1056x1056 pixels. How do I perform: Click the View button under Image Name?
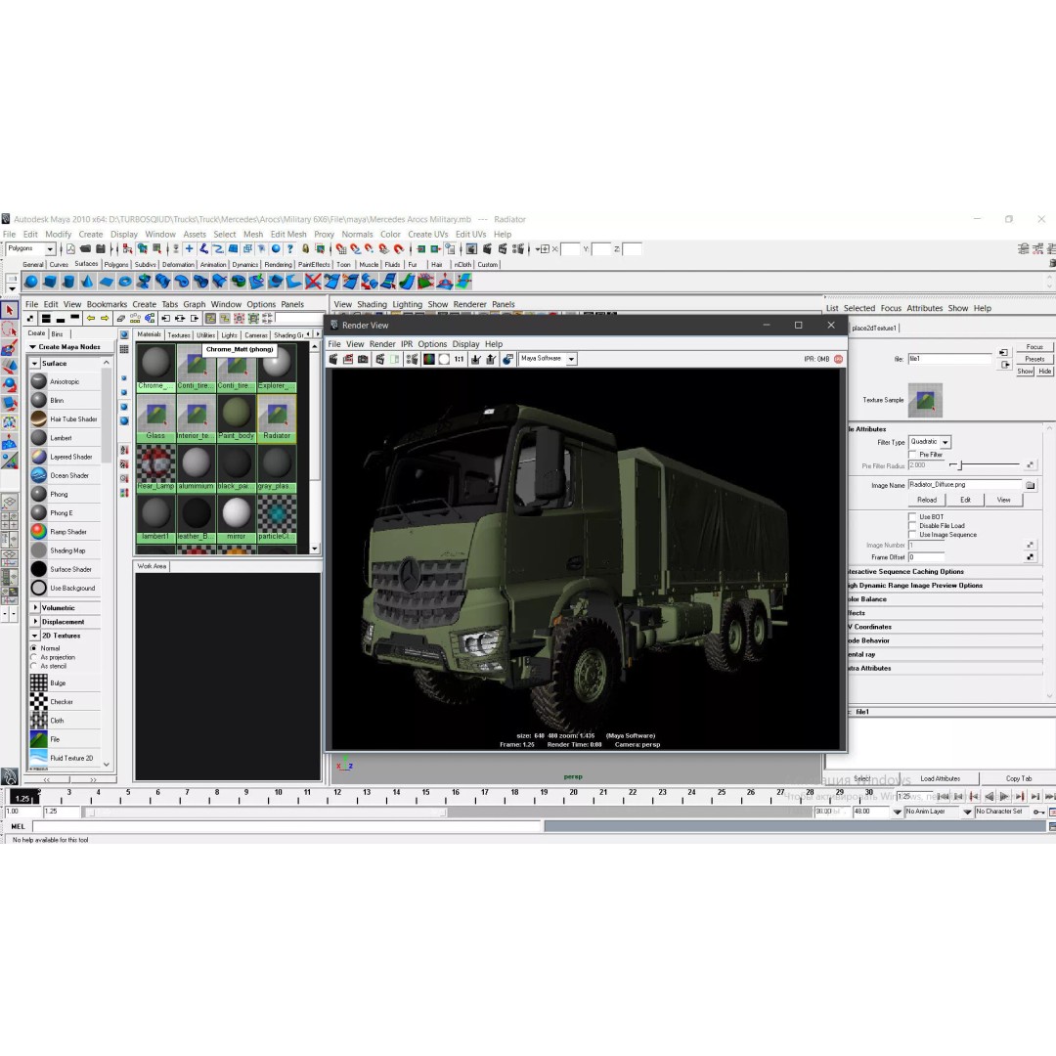1003,500
